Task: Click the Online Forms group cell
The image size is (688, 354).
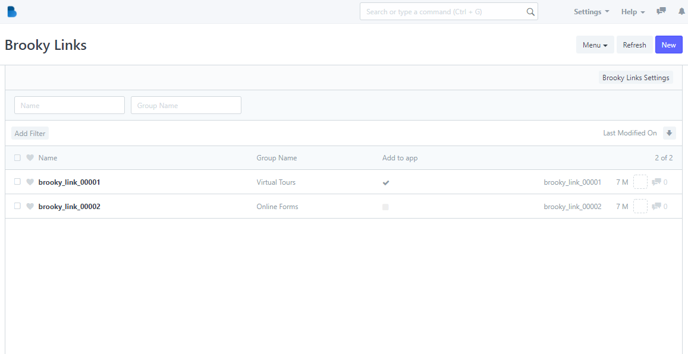Action: click(277, 206)
